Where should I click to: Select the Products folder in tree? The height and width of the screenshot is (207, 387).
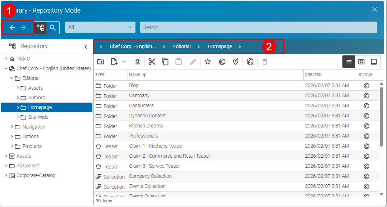[32, 146]
